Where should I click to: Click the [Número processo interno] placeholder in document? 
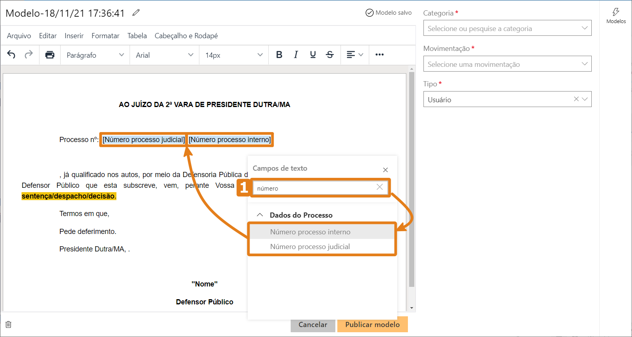pyautogui.click(x=230, y=140)
